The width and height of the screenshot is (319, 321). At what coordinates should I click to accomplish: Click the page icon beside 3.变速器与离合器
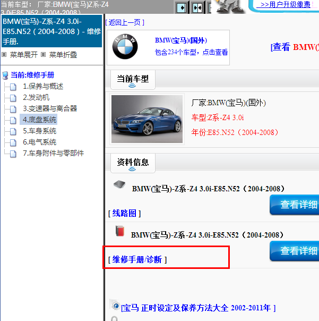(13, 109)
